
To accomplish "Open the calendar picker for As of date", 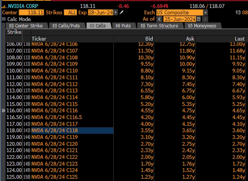I will point(199,19).
